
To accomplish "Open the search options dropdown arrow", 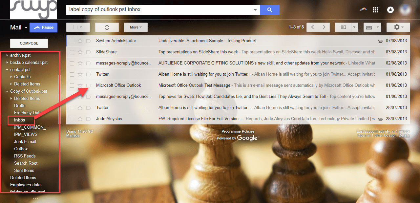I will (255, 10).
